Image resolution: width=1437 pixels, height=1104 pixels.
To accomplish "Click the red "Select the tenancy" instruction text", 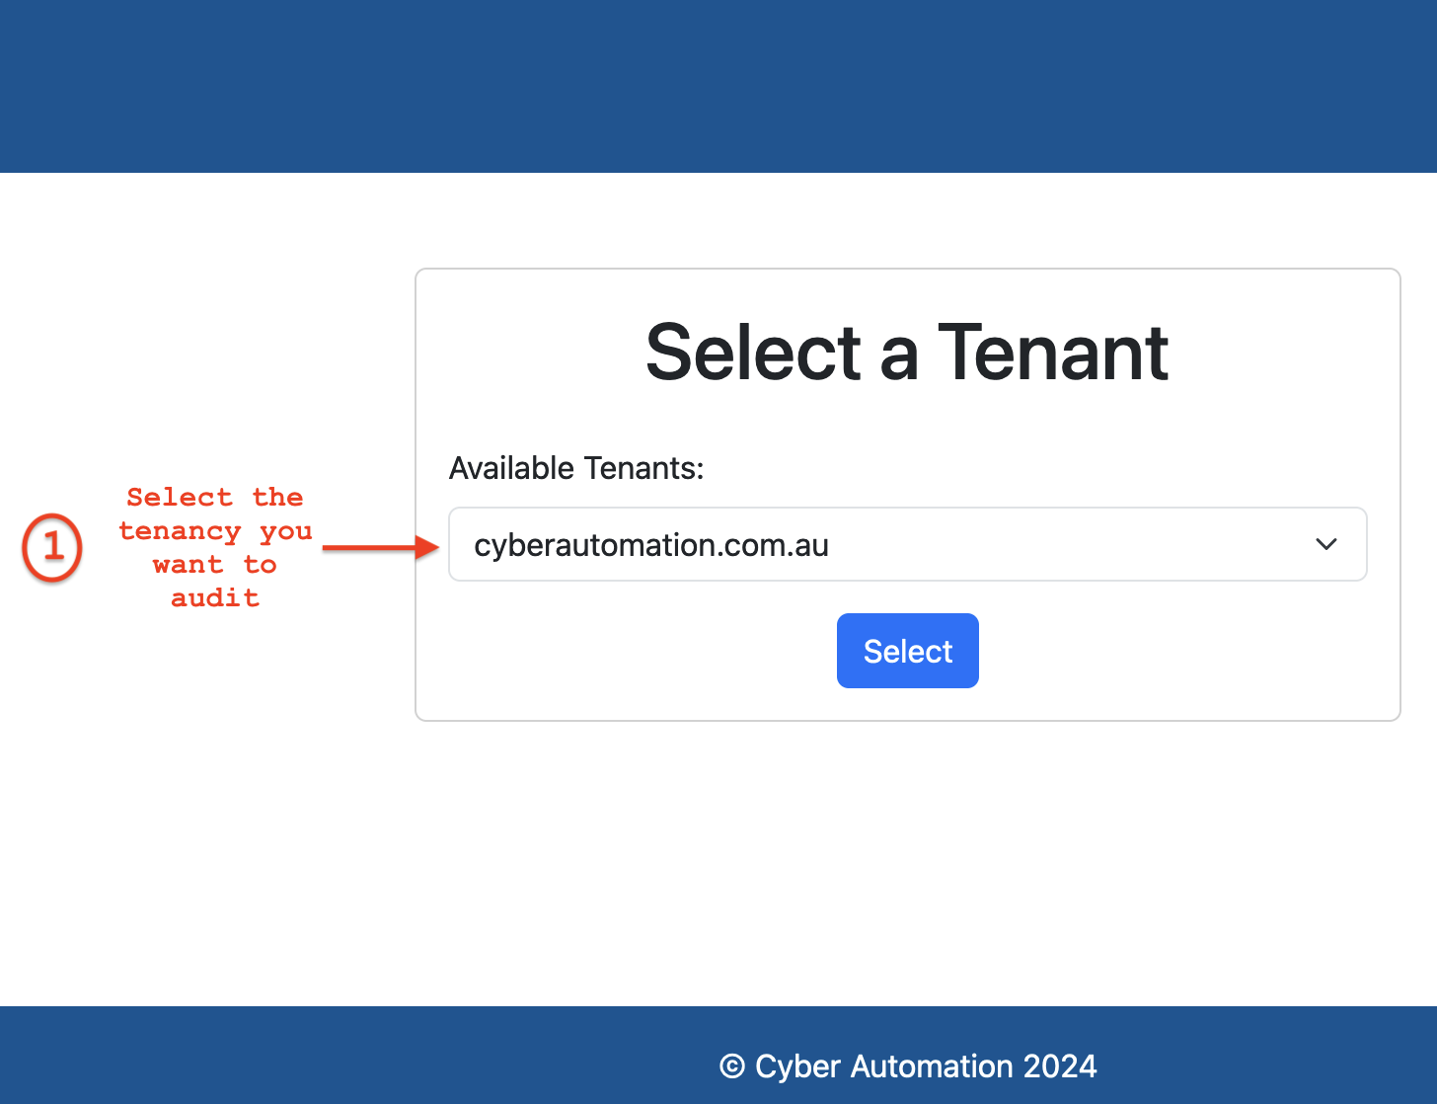I will click(x=215, y=547).
